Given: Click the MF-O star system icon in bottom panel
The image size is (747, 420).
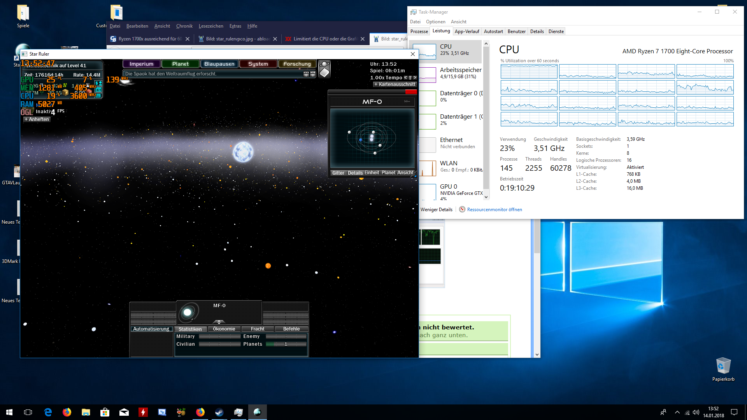Looking at the screenshot, I should 188,312.
